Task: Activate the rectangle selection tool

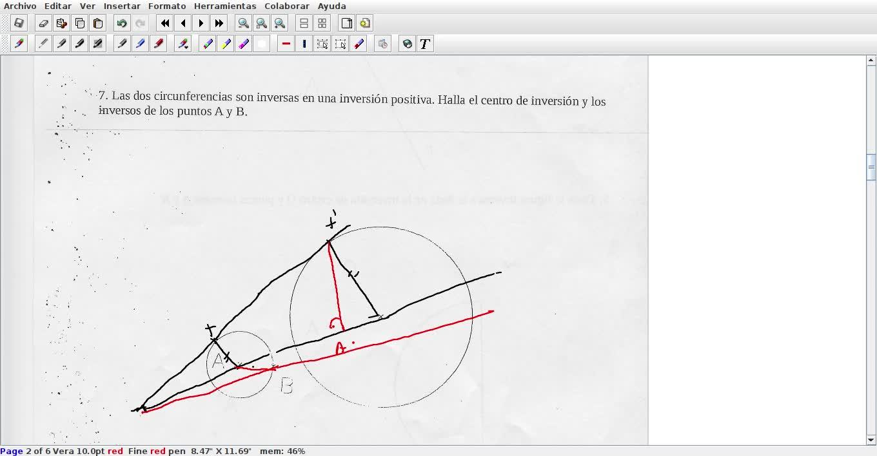Action: pyautogui.click(x=340, y=44)
